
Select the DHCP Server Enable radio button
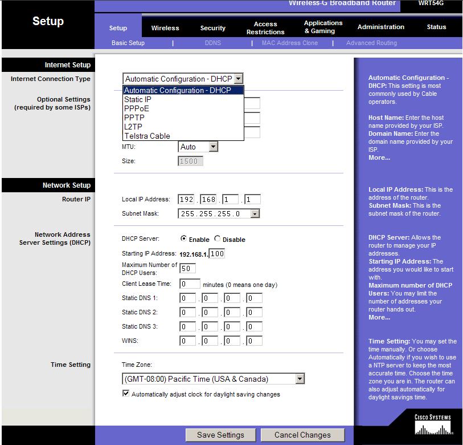[184, 238]
